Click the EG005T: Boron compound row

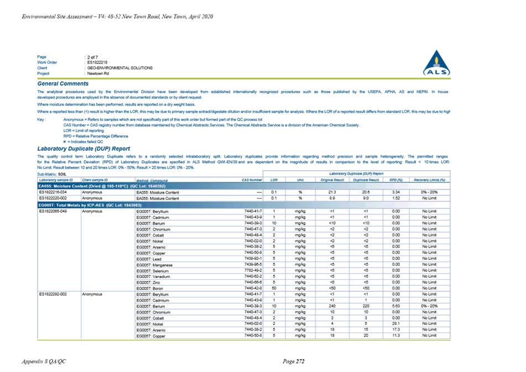tap(243, 288)
